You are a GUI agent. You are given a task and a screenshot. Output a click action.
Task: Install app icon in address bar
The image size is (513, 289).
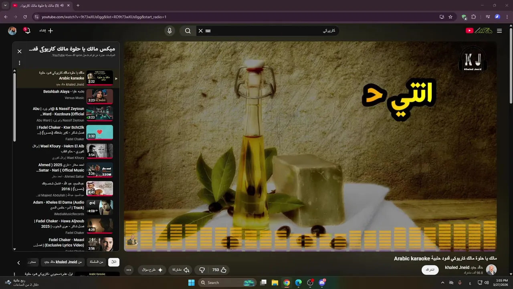442,17
